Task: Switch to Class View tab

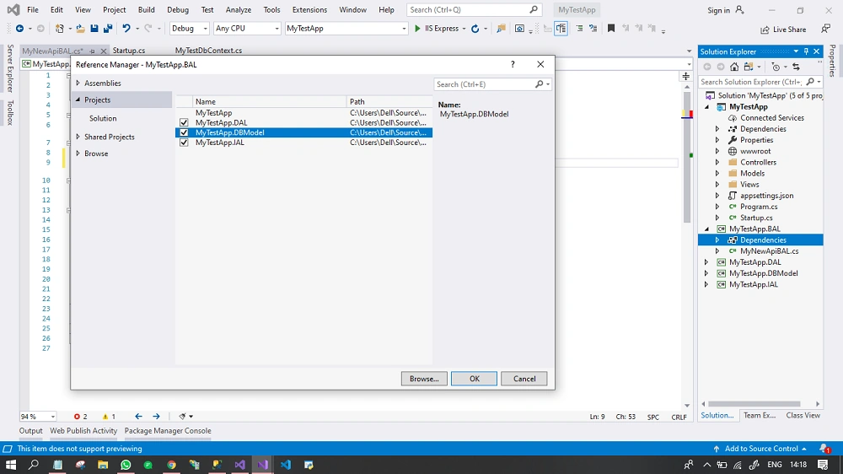Action: [x=803, y=415]
